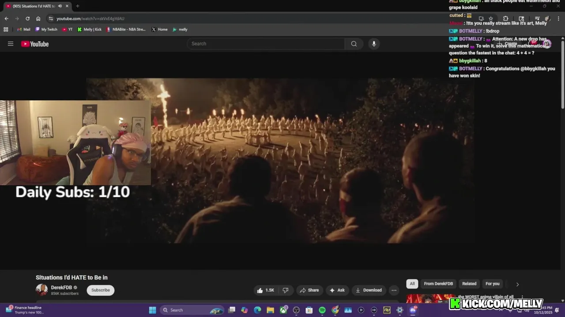Download the video
Image resolution: width=565 pixels, height=317 pixels.
point(369,290)
